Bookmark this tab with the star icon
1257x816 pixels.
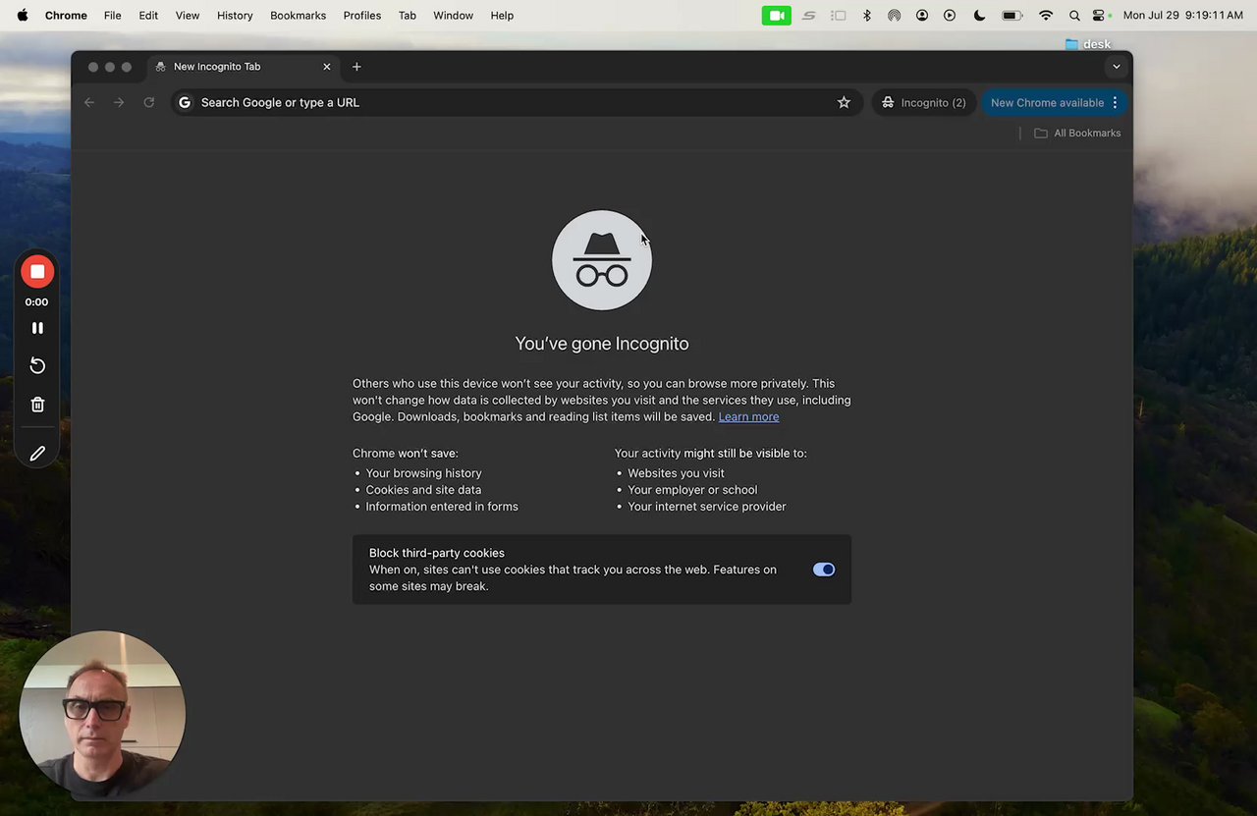tap(844, 102)
